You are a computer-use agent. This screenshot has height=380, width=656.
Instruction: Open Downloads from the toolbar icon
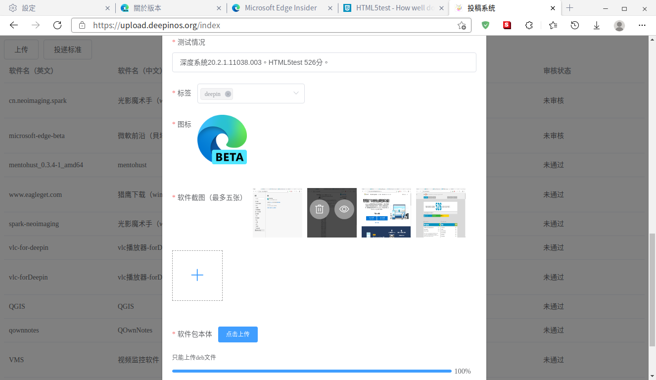(597, 25)
